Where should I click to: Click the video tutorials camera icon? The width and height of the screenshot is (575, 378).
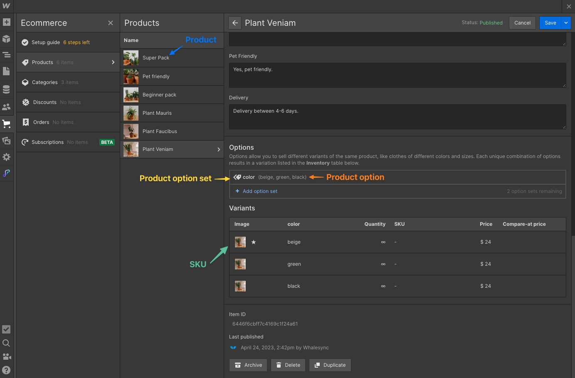coord(6,356)
